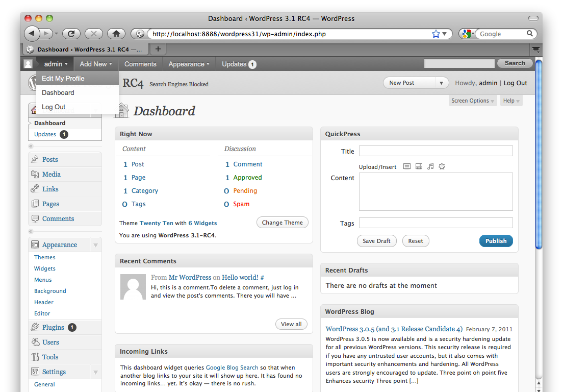This screenshot has width=563, height=392.
Task: Open a new tab with the plus button
Action: coord(158,49)
